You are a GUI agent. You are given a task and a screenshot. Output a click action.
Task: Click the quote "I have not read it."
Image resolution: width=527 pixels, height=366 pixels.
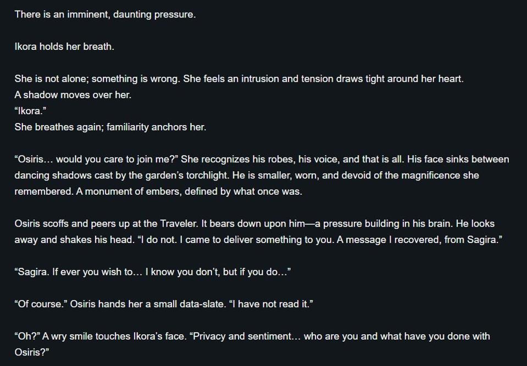[273, 304]
